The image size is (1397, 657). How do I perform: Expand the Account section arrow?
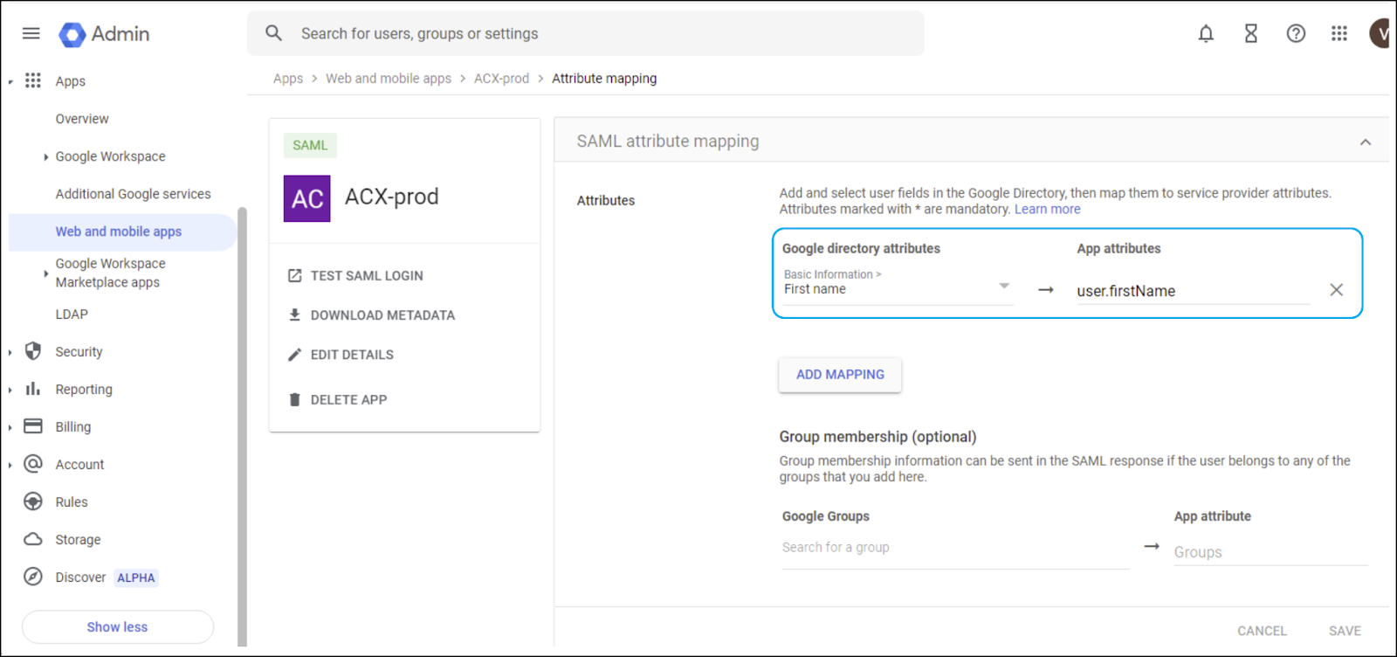coord(10,466)
